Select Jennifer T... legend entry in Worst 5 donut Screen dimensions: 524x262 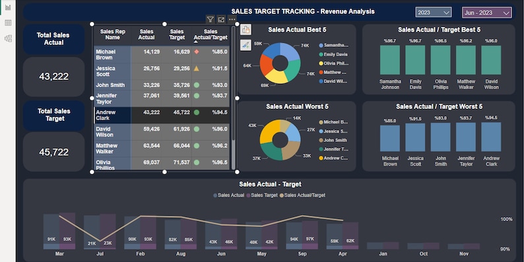333,149
